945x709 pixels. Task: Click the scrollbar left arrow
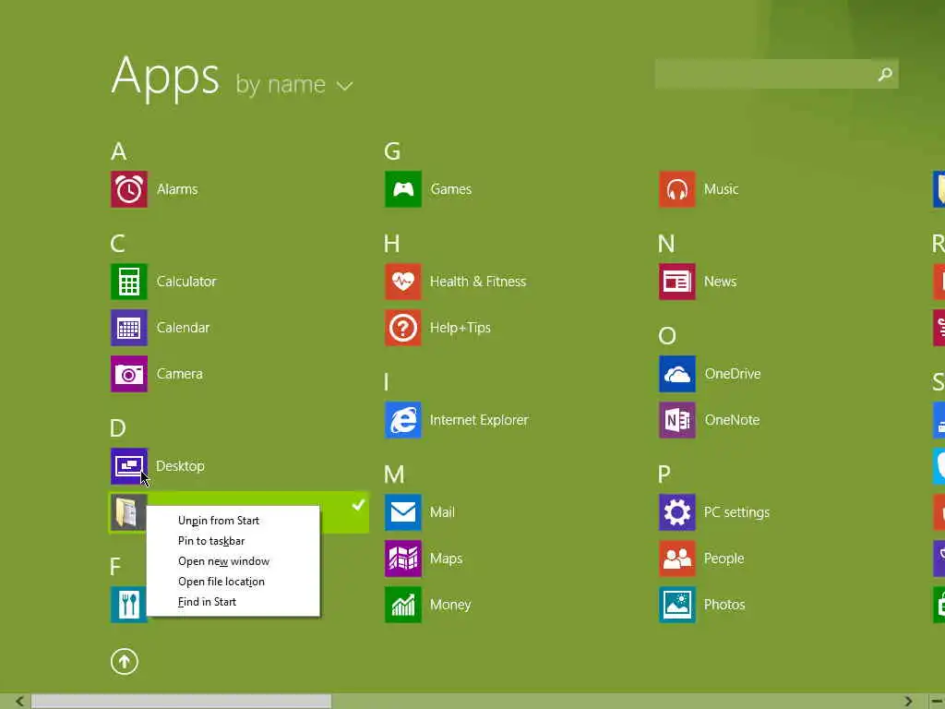tap(19, 702)
